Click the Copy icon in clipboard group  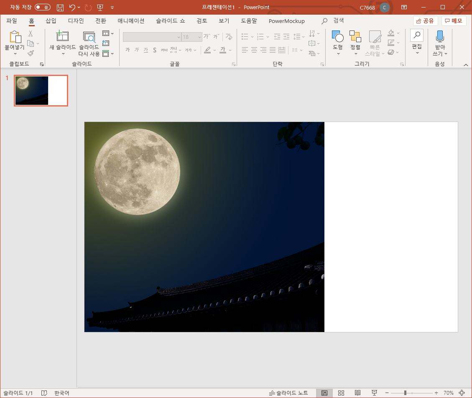(x=31, y=43)
